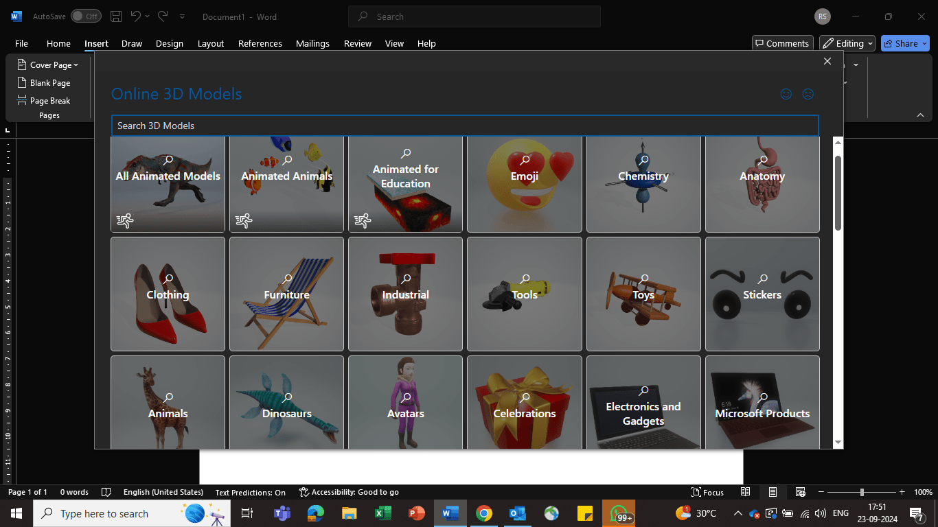The height and width of the screenshot is (527, 938).
Task: Open Google Chrome from the taskbar
Action: [484, 513]
